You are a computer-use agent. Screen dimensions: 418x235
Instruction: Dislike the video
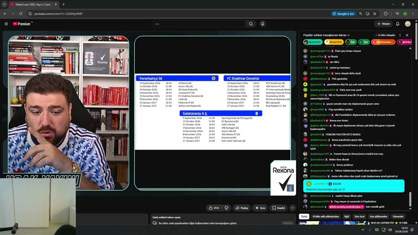(x=226, y=208)
